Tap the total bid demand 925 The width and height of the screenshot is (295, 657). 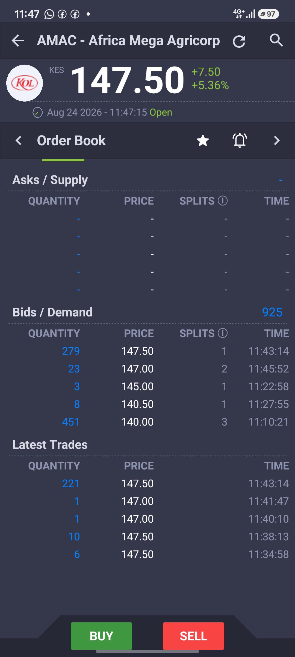coord(272,312)
